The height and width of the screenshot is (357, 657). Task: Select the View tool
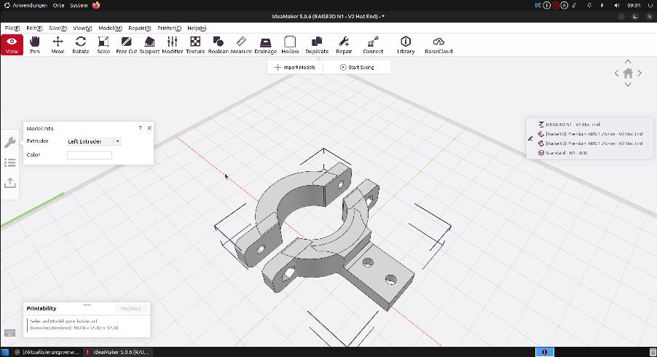12,45
